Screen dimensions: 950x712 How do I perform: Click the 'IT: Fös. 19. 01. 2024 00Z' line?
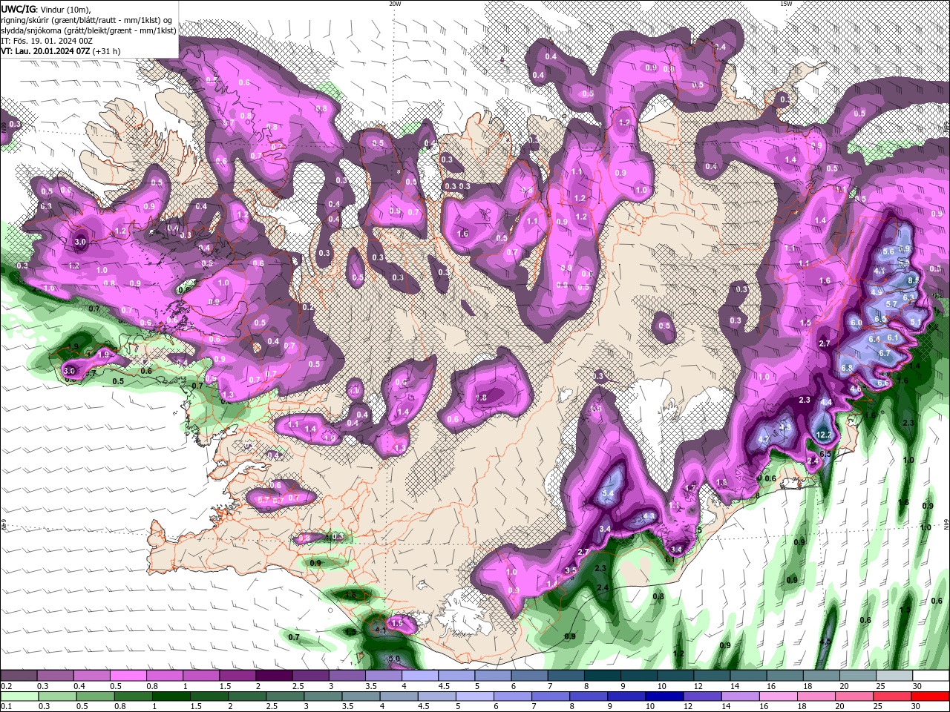pos(48,41)
